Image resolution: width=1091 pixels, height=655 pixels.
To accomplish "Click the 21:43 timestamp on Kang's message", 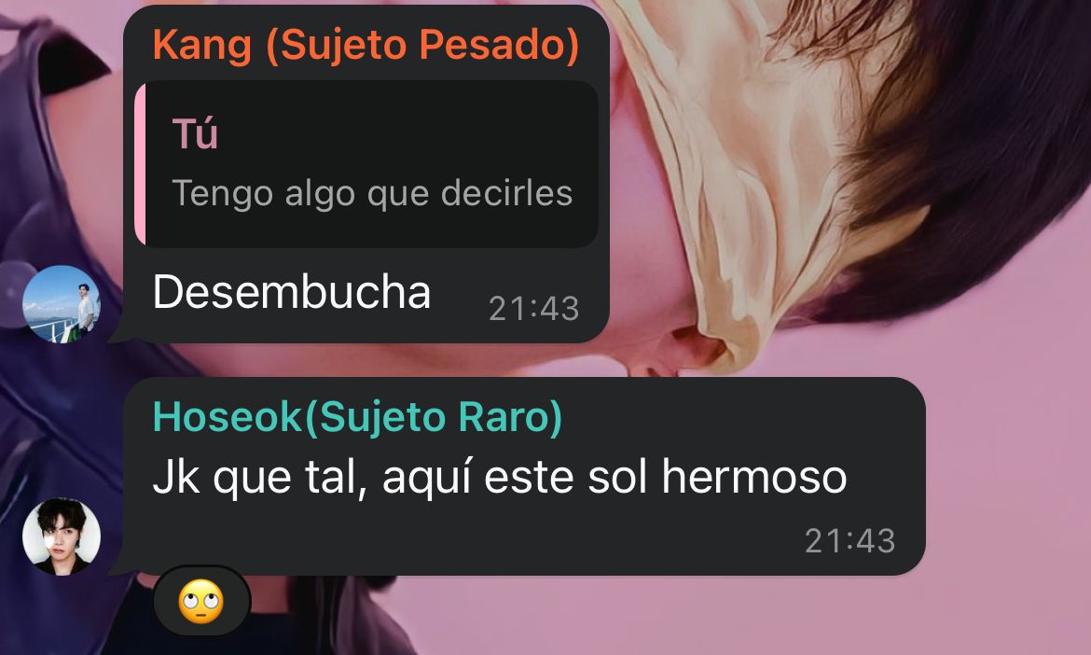I will click(x=533, y=309).
